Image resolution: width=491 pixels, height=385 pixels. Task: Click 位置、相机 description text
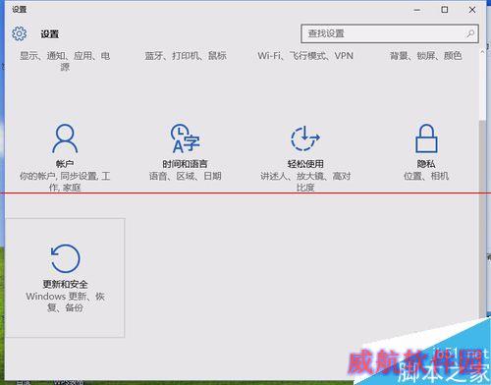[x=426, y=176]
